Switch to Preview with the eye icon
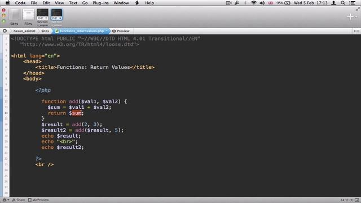Image resolution: width=361 pixels, height=203 pixels. (x=121, y=31)
